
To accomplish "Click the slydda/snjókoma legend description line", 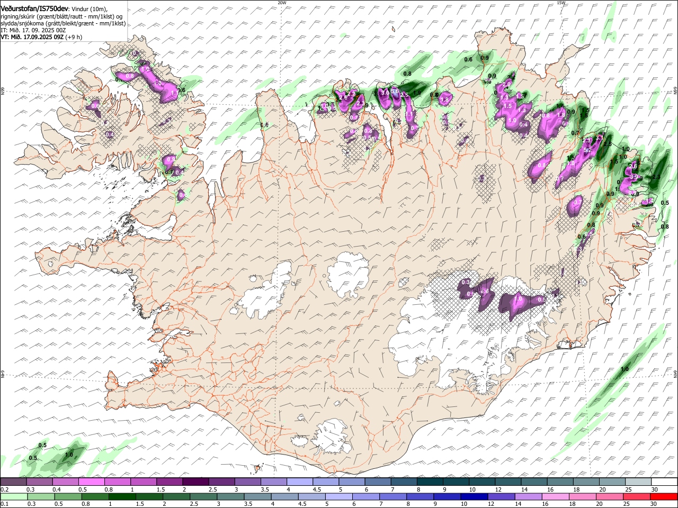I will (x=63, y=23).
